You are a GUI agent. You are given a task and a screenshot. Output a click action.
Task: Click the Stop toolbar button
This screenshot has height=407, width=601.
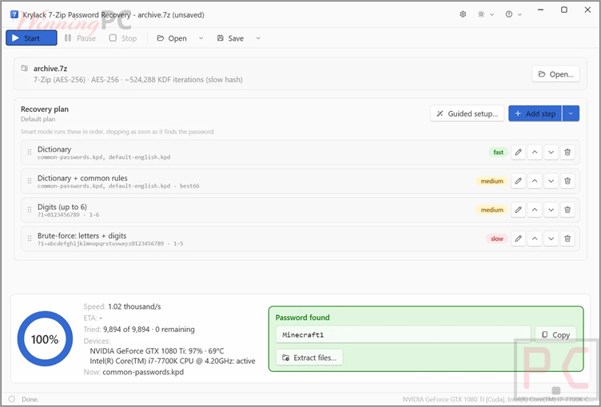click(x=123, y=38)
